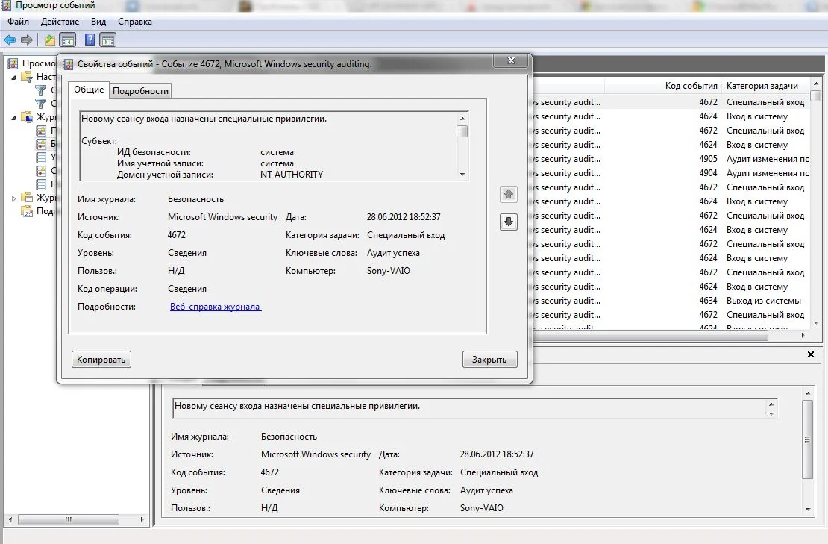Click the dialog description scrollbar thumb
Image resolution: width=828 pixels, height=544 pixels.
pyautogui.click(x=462, y=131)
